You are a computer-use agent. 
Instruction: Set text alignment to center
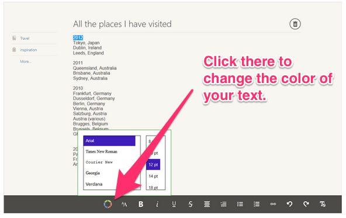coord(207,205)
